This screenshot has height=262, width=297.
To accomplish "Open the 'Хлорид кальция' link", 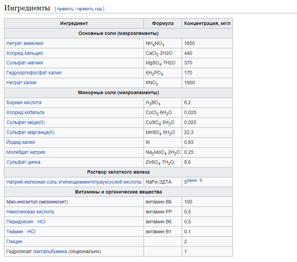I will (x=25, y=53).
